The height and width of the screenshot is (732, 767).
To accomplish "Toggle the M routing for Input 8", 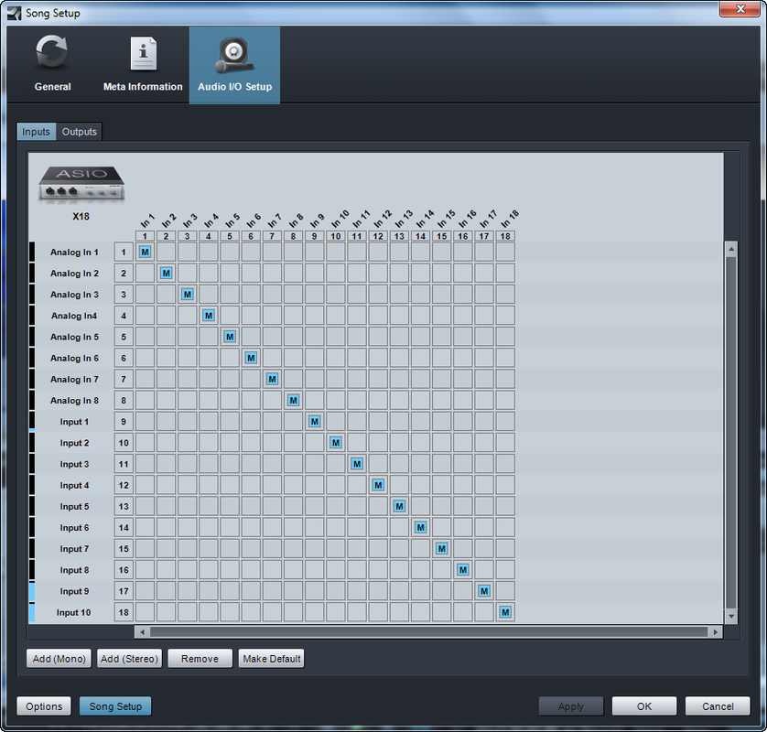I will pyautogui.click(x=463, y=570).
